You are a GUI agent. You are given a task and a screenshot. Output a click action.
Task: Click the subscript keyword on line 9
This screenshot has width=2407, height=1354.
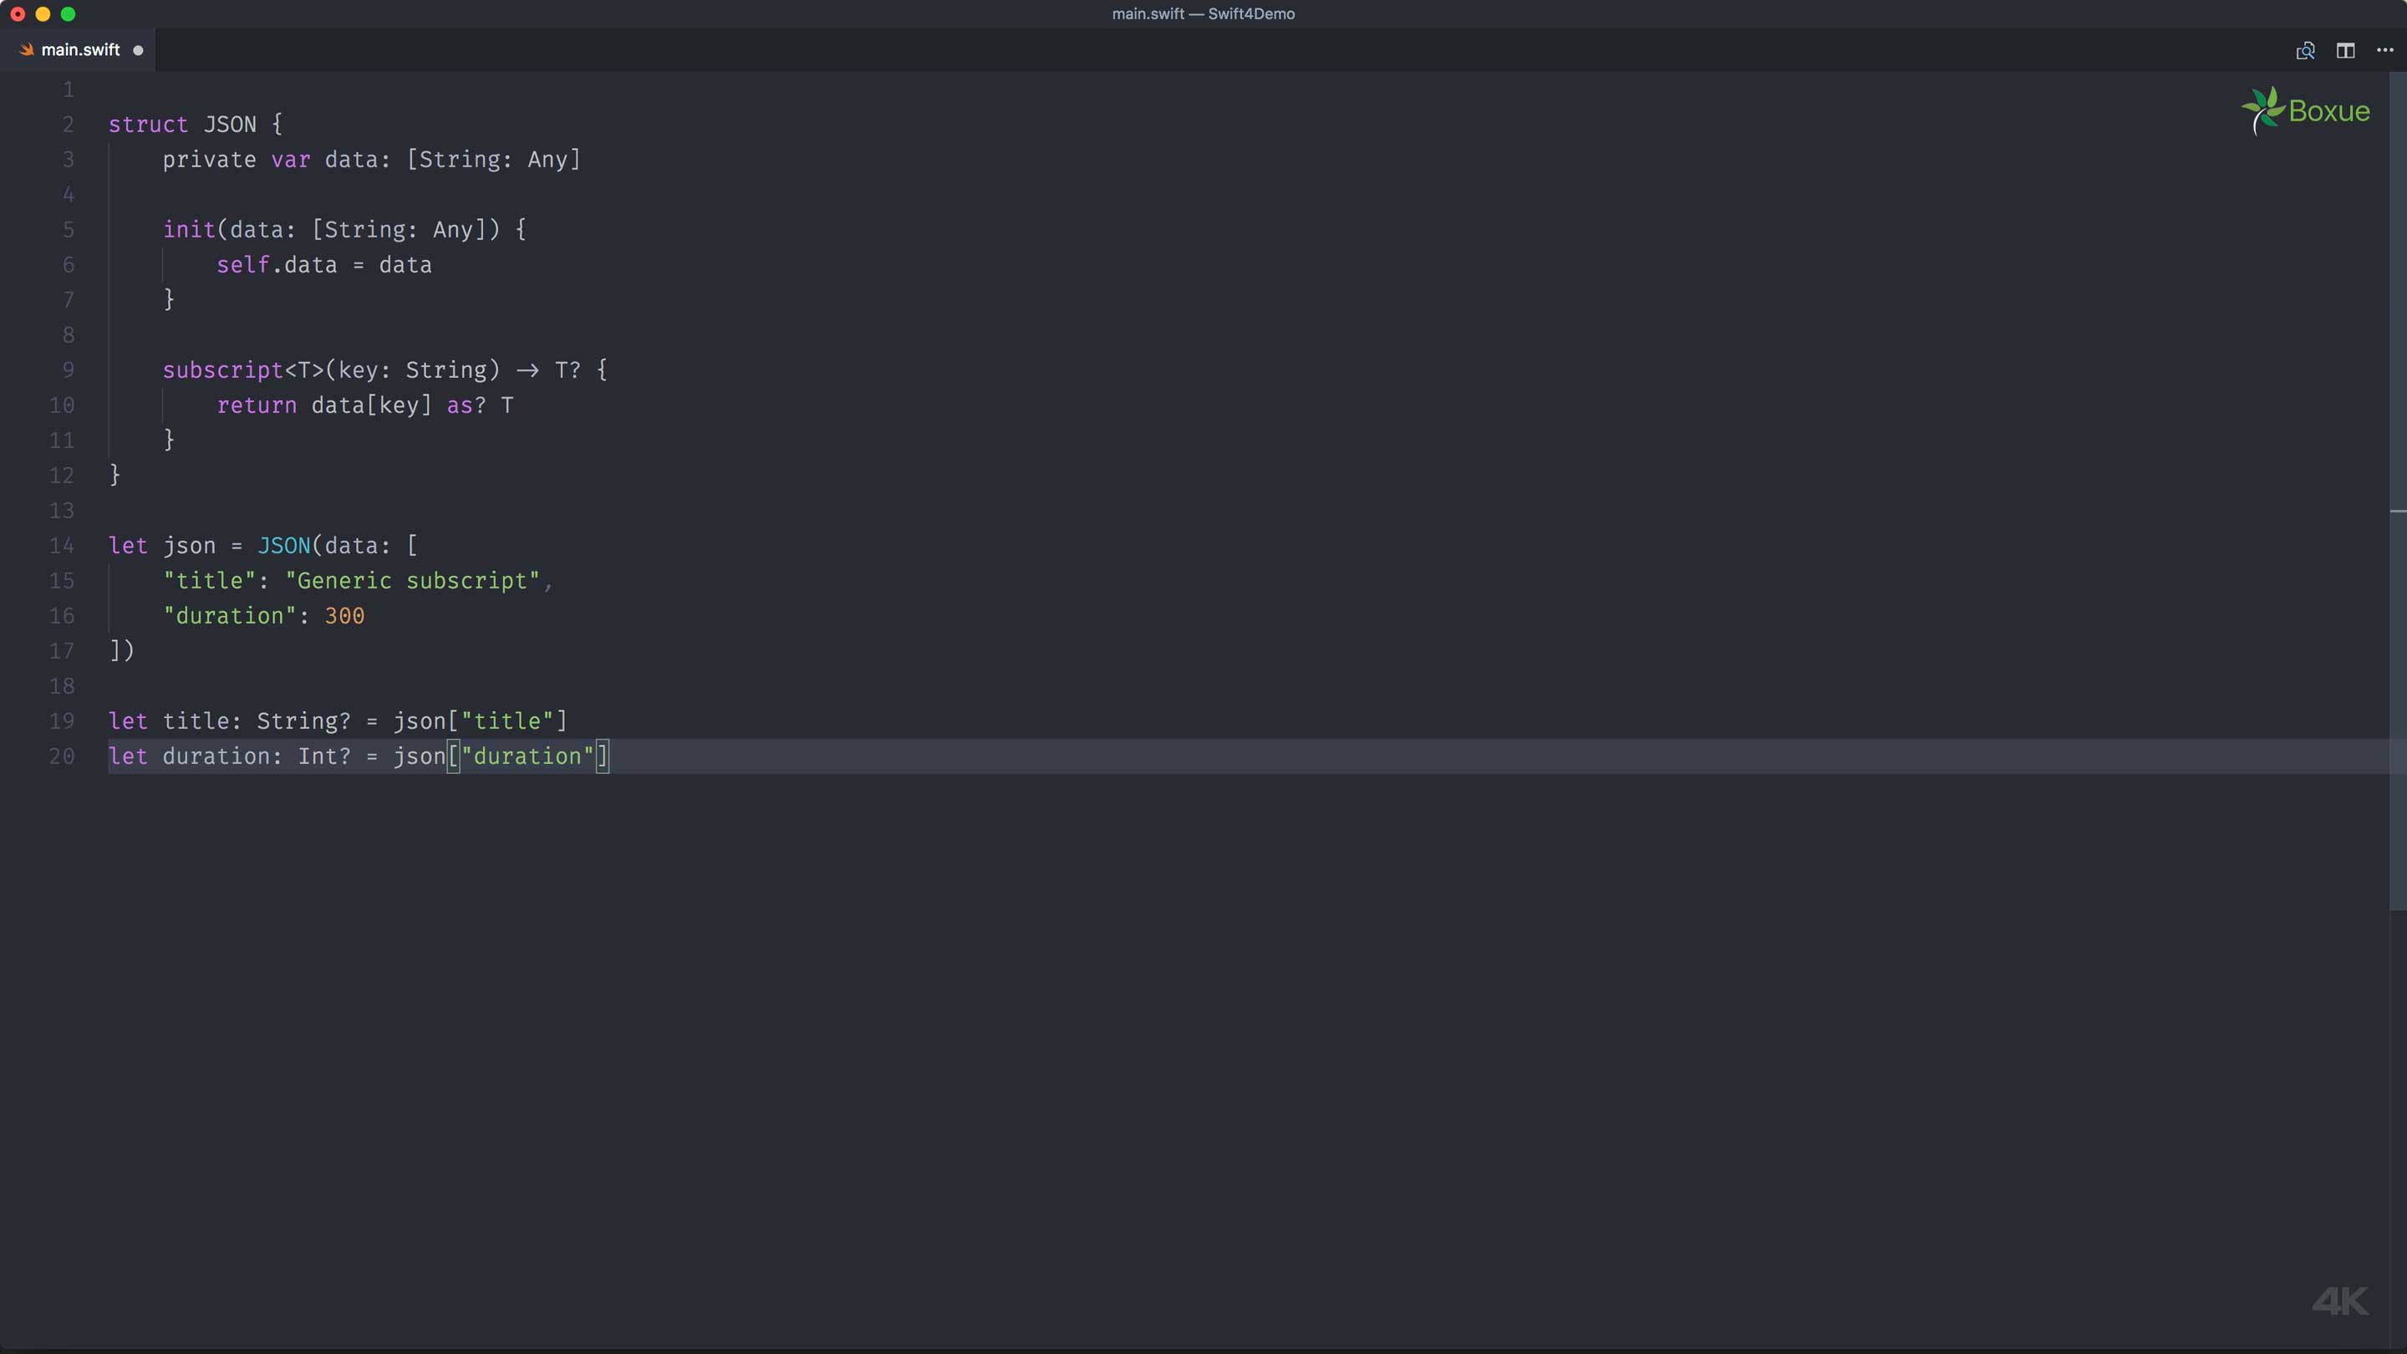[x=222, y=370]
